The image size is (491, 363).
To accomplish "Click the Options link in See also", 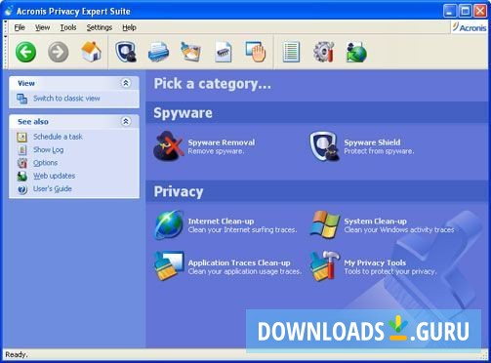I will [45, 163].
